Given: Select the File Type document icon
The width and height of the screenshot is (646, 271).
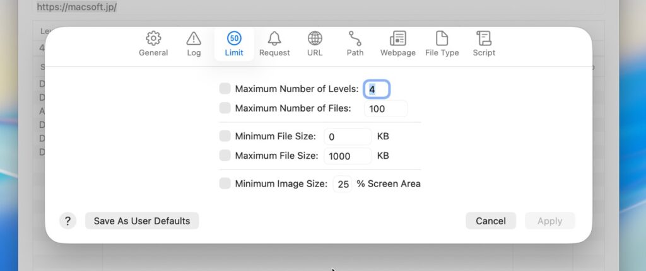Looking at the screenshot, I should pos(442,39).
